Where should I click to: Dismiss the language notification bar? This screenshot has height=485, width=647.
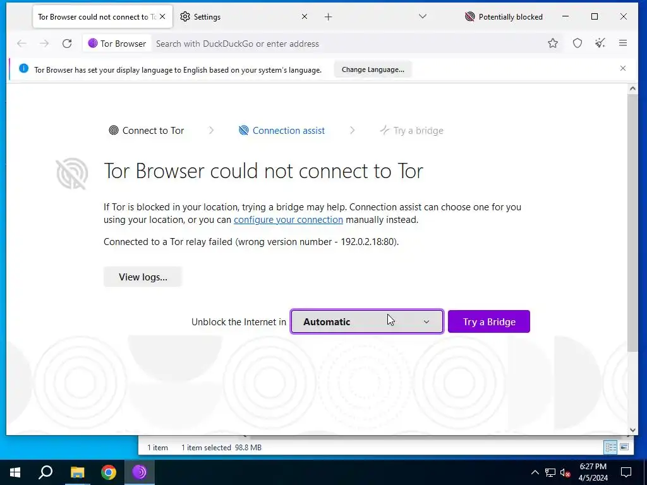coord(623,68)
